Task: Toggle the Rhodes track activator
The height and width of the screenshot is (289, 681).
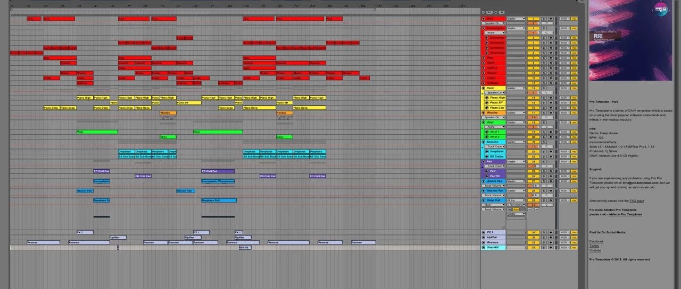Action: [533, 112]
